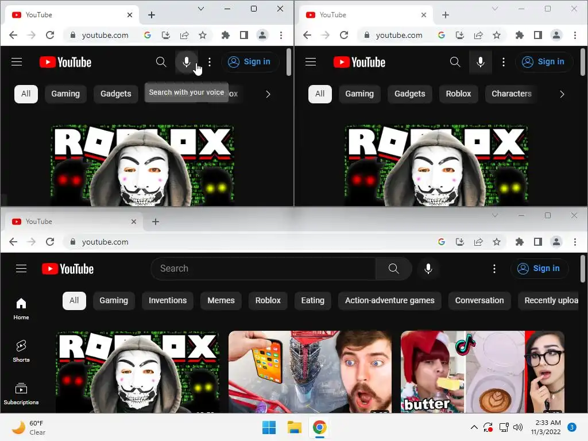The height and width of the screenshot is (441, 588).
Task: Show more chips arrow in top-left window
Action: [268, 94]
